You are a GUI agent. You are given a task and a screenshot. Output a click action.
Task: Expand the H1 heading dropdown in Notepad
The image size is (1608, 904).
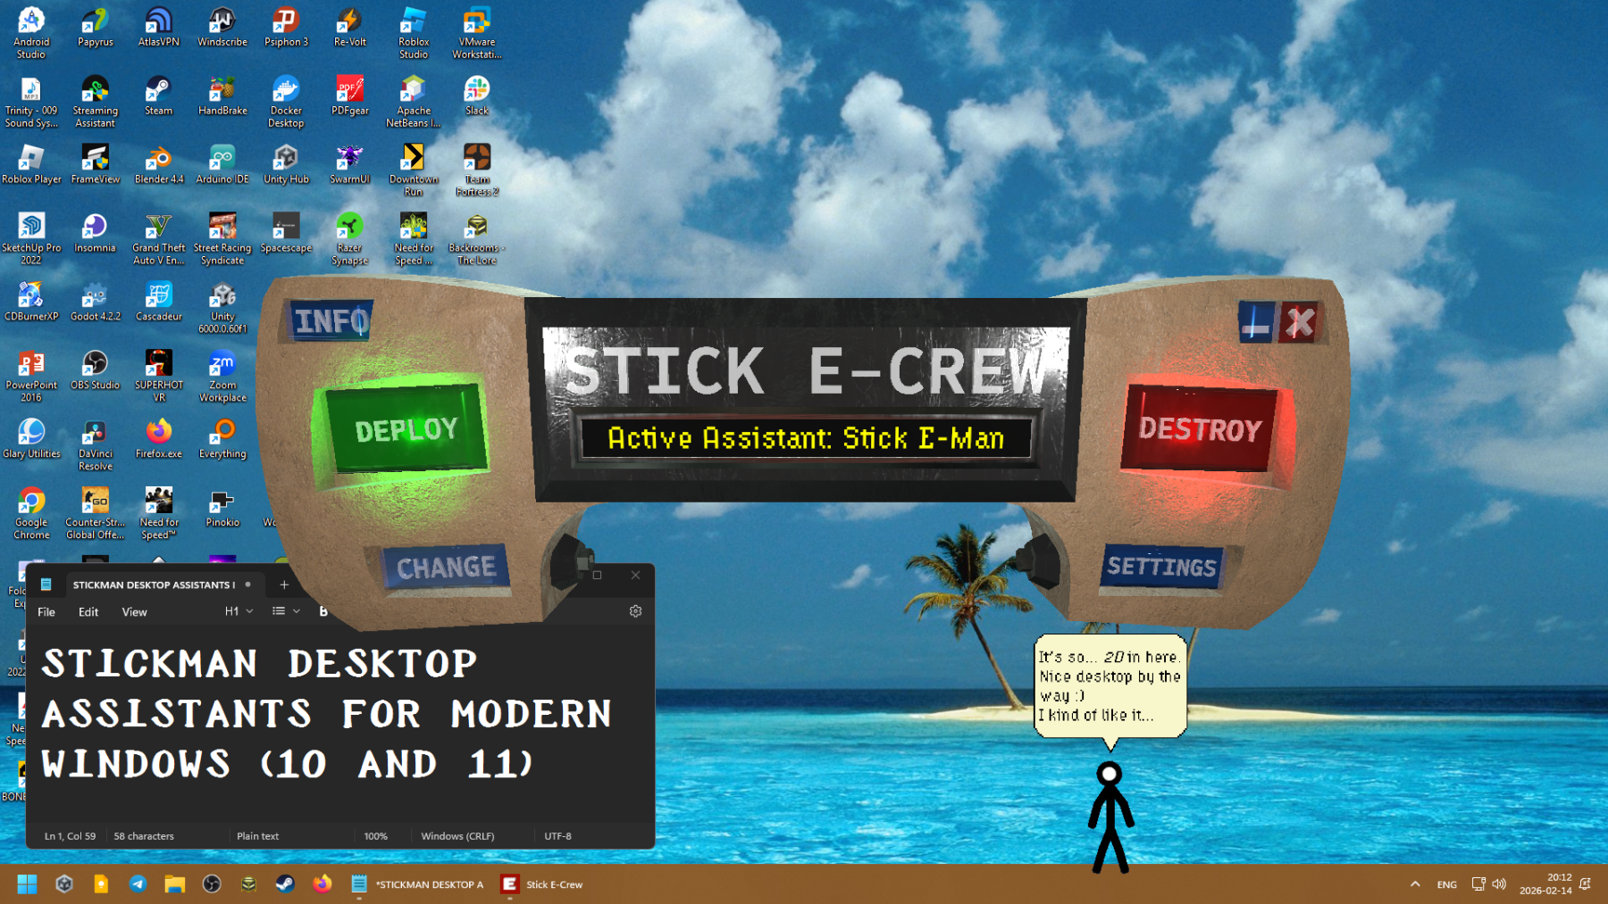(239, 611)
